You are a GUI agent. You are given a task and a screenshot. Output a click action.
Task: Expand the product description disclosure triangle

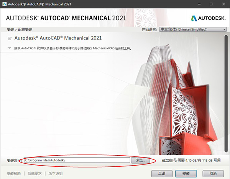click(10, 48)
